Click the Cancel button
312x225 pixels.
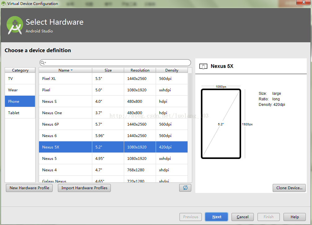(243, 217)
